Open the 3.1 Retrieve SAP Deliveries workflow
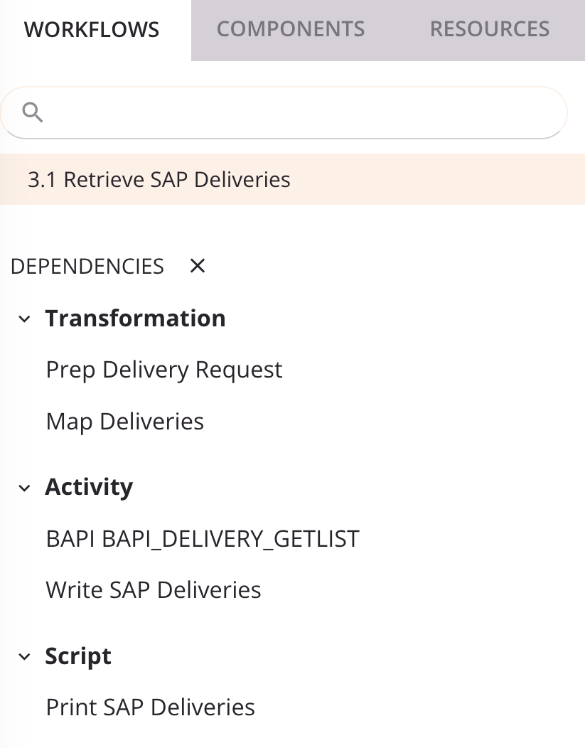This screenshot has height=748, width=585. [x=159, y=179]
